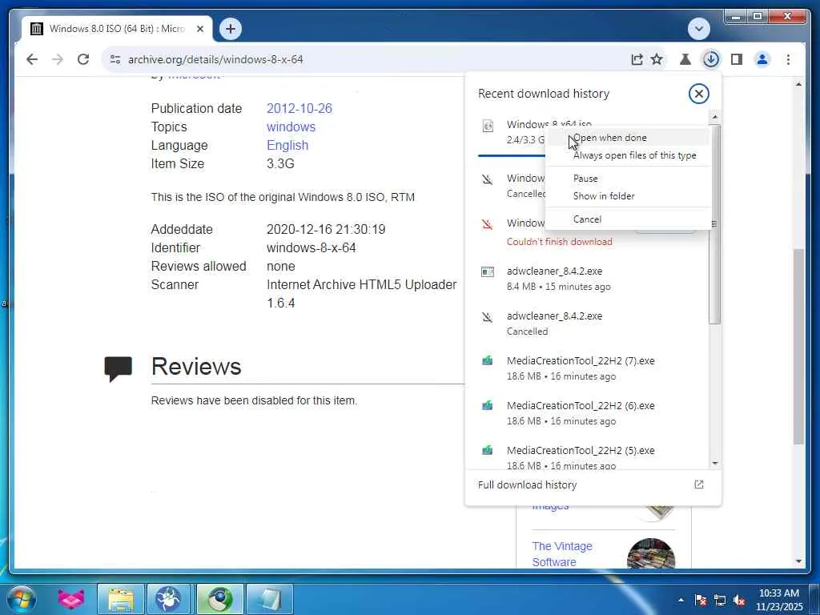Viewport: 820px width, 615px height.
Task: Show hidden system tray icons
Action: pyautogui.click(x=681, y=600)
